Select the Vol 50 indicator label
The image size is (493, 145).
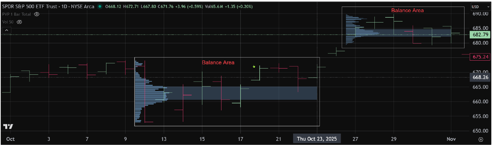tap(8, 22)
